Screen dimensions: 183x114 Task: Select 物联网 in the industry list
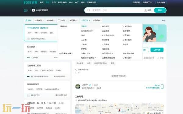click(x=126, y=44)
